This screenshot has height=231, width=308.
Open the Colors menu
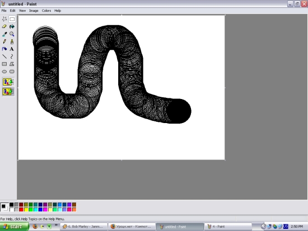pos(46,11)
